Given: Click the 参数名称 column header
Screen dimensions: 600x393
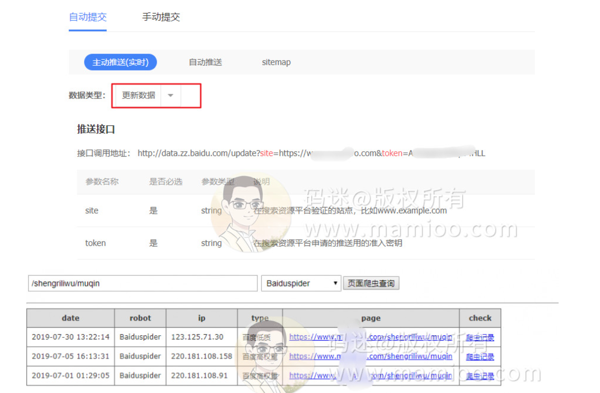Looking at the screenshot, I should click(102, 182).
